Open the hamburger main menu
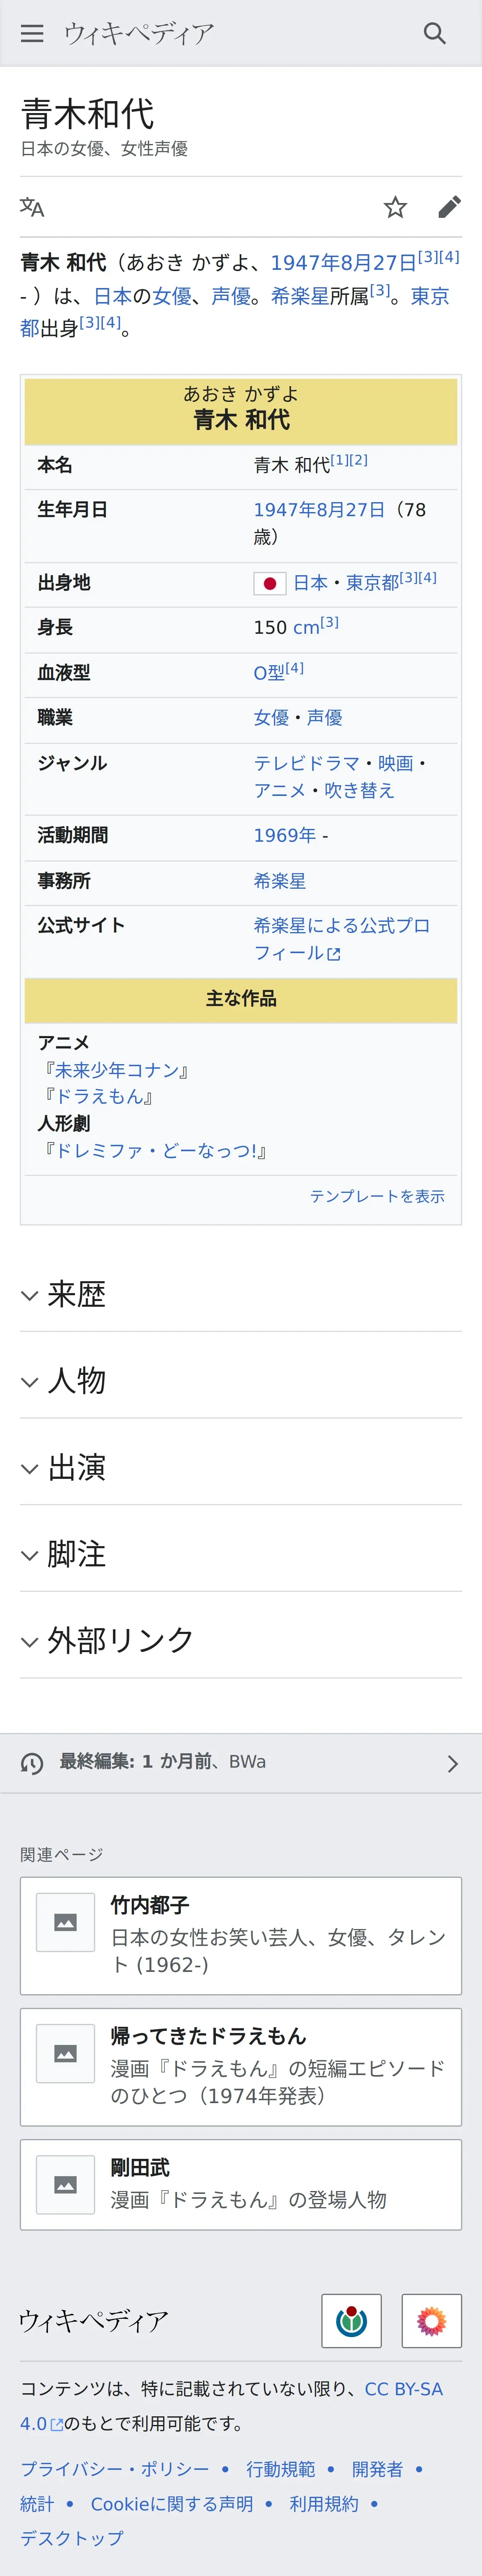The image size is (482, 2576). coord(32,33)
